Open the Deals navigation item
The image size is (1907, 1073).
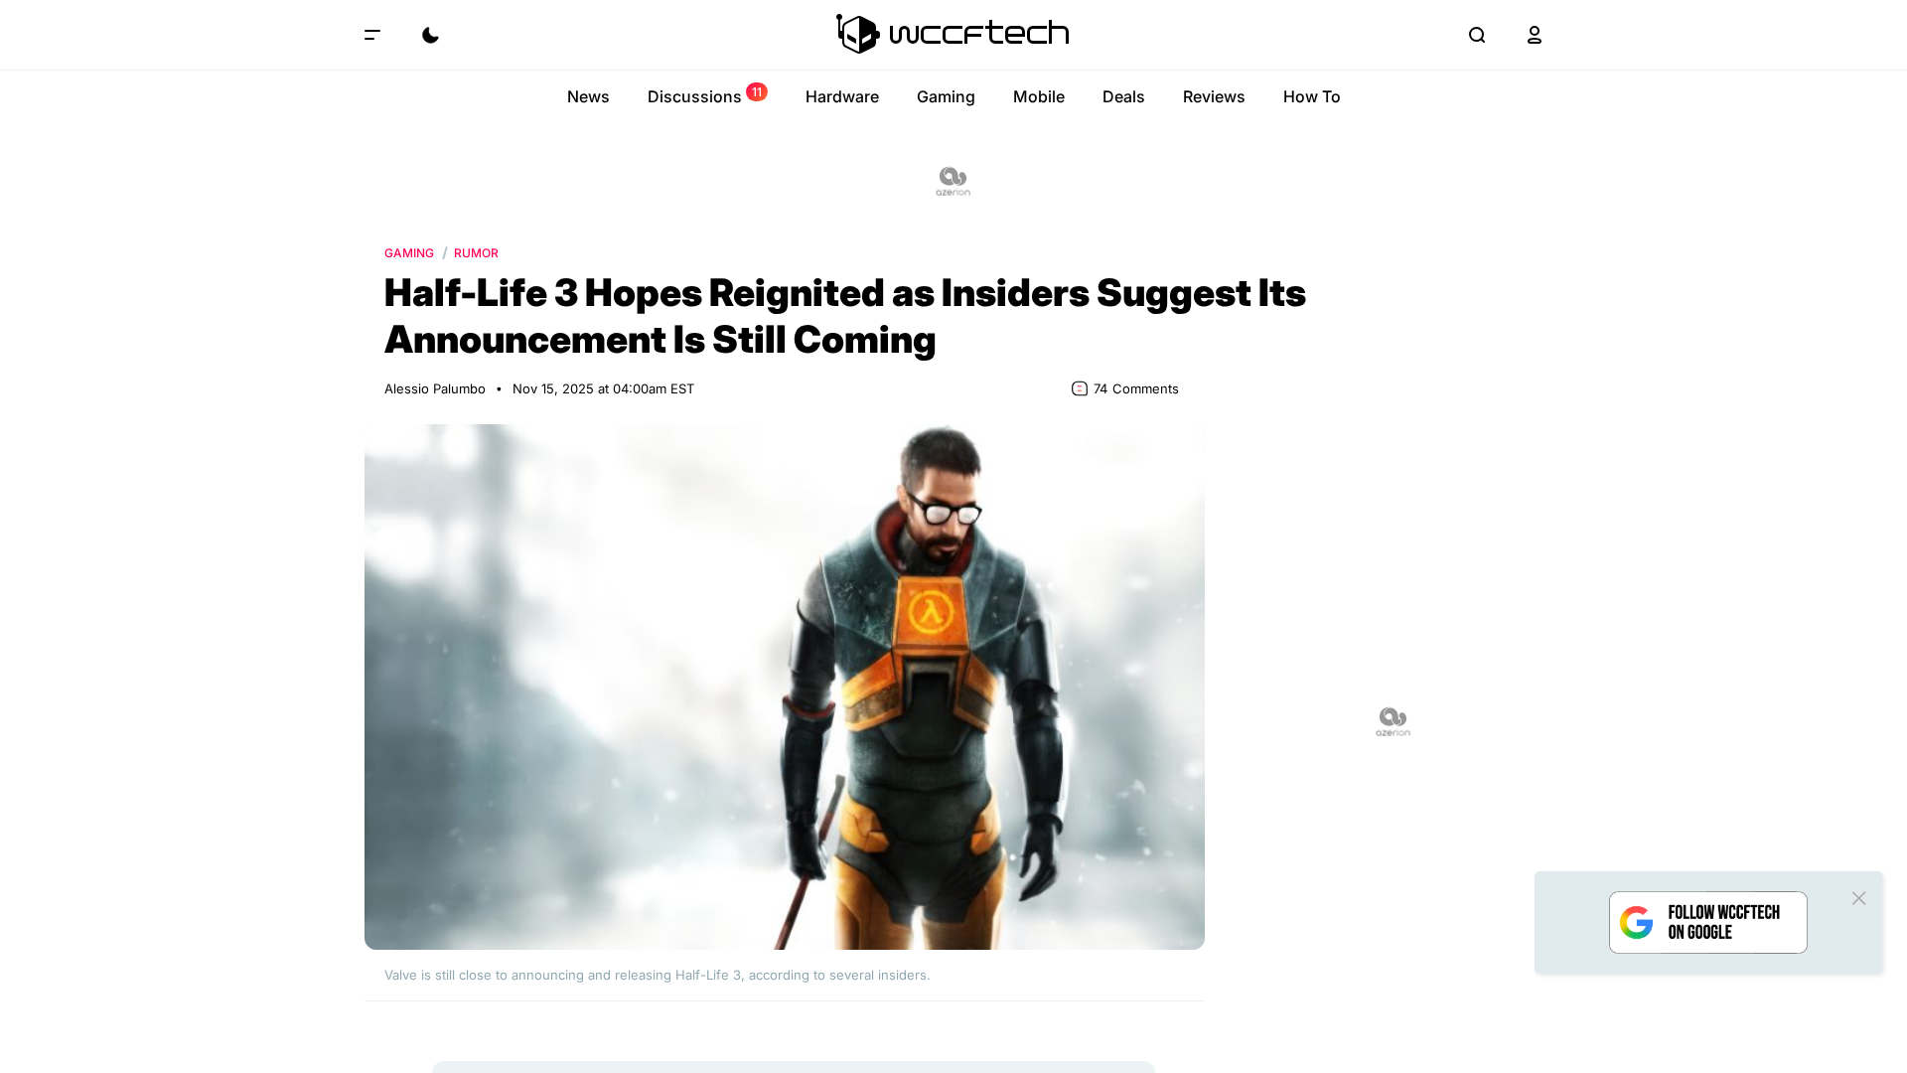(1123, 96)
